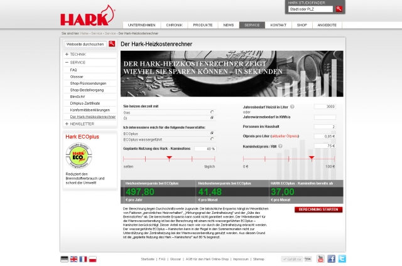Click the Facebook 'Gefällt mir' like button
This screenshot has height=266, width=402.
point(292,259)
